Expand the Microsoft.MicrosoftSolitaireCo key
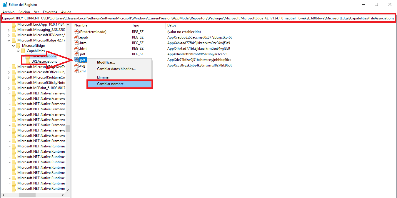The width and height of the screenshot is (397, 198). [x=9, y=77]
